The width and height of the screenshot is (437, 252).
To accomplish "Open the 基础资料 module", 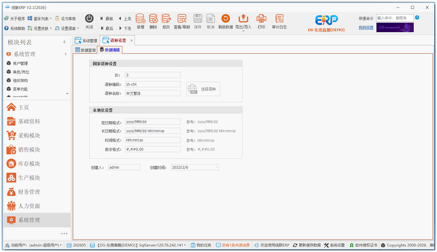I will tap(37, 121).
